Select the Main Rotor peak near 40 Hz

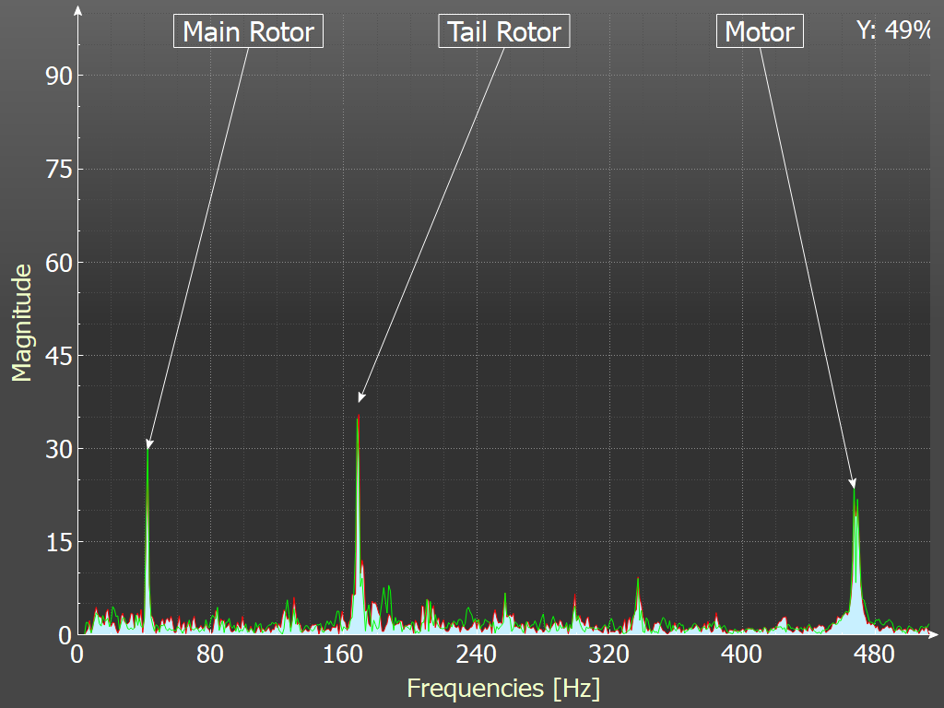pyautogui.click(x=147, y=452)
